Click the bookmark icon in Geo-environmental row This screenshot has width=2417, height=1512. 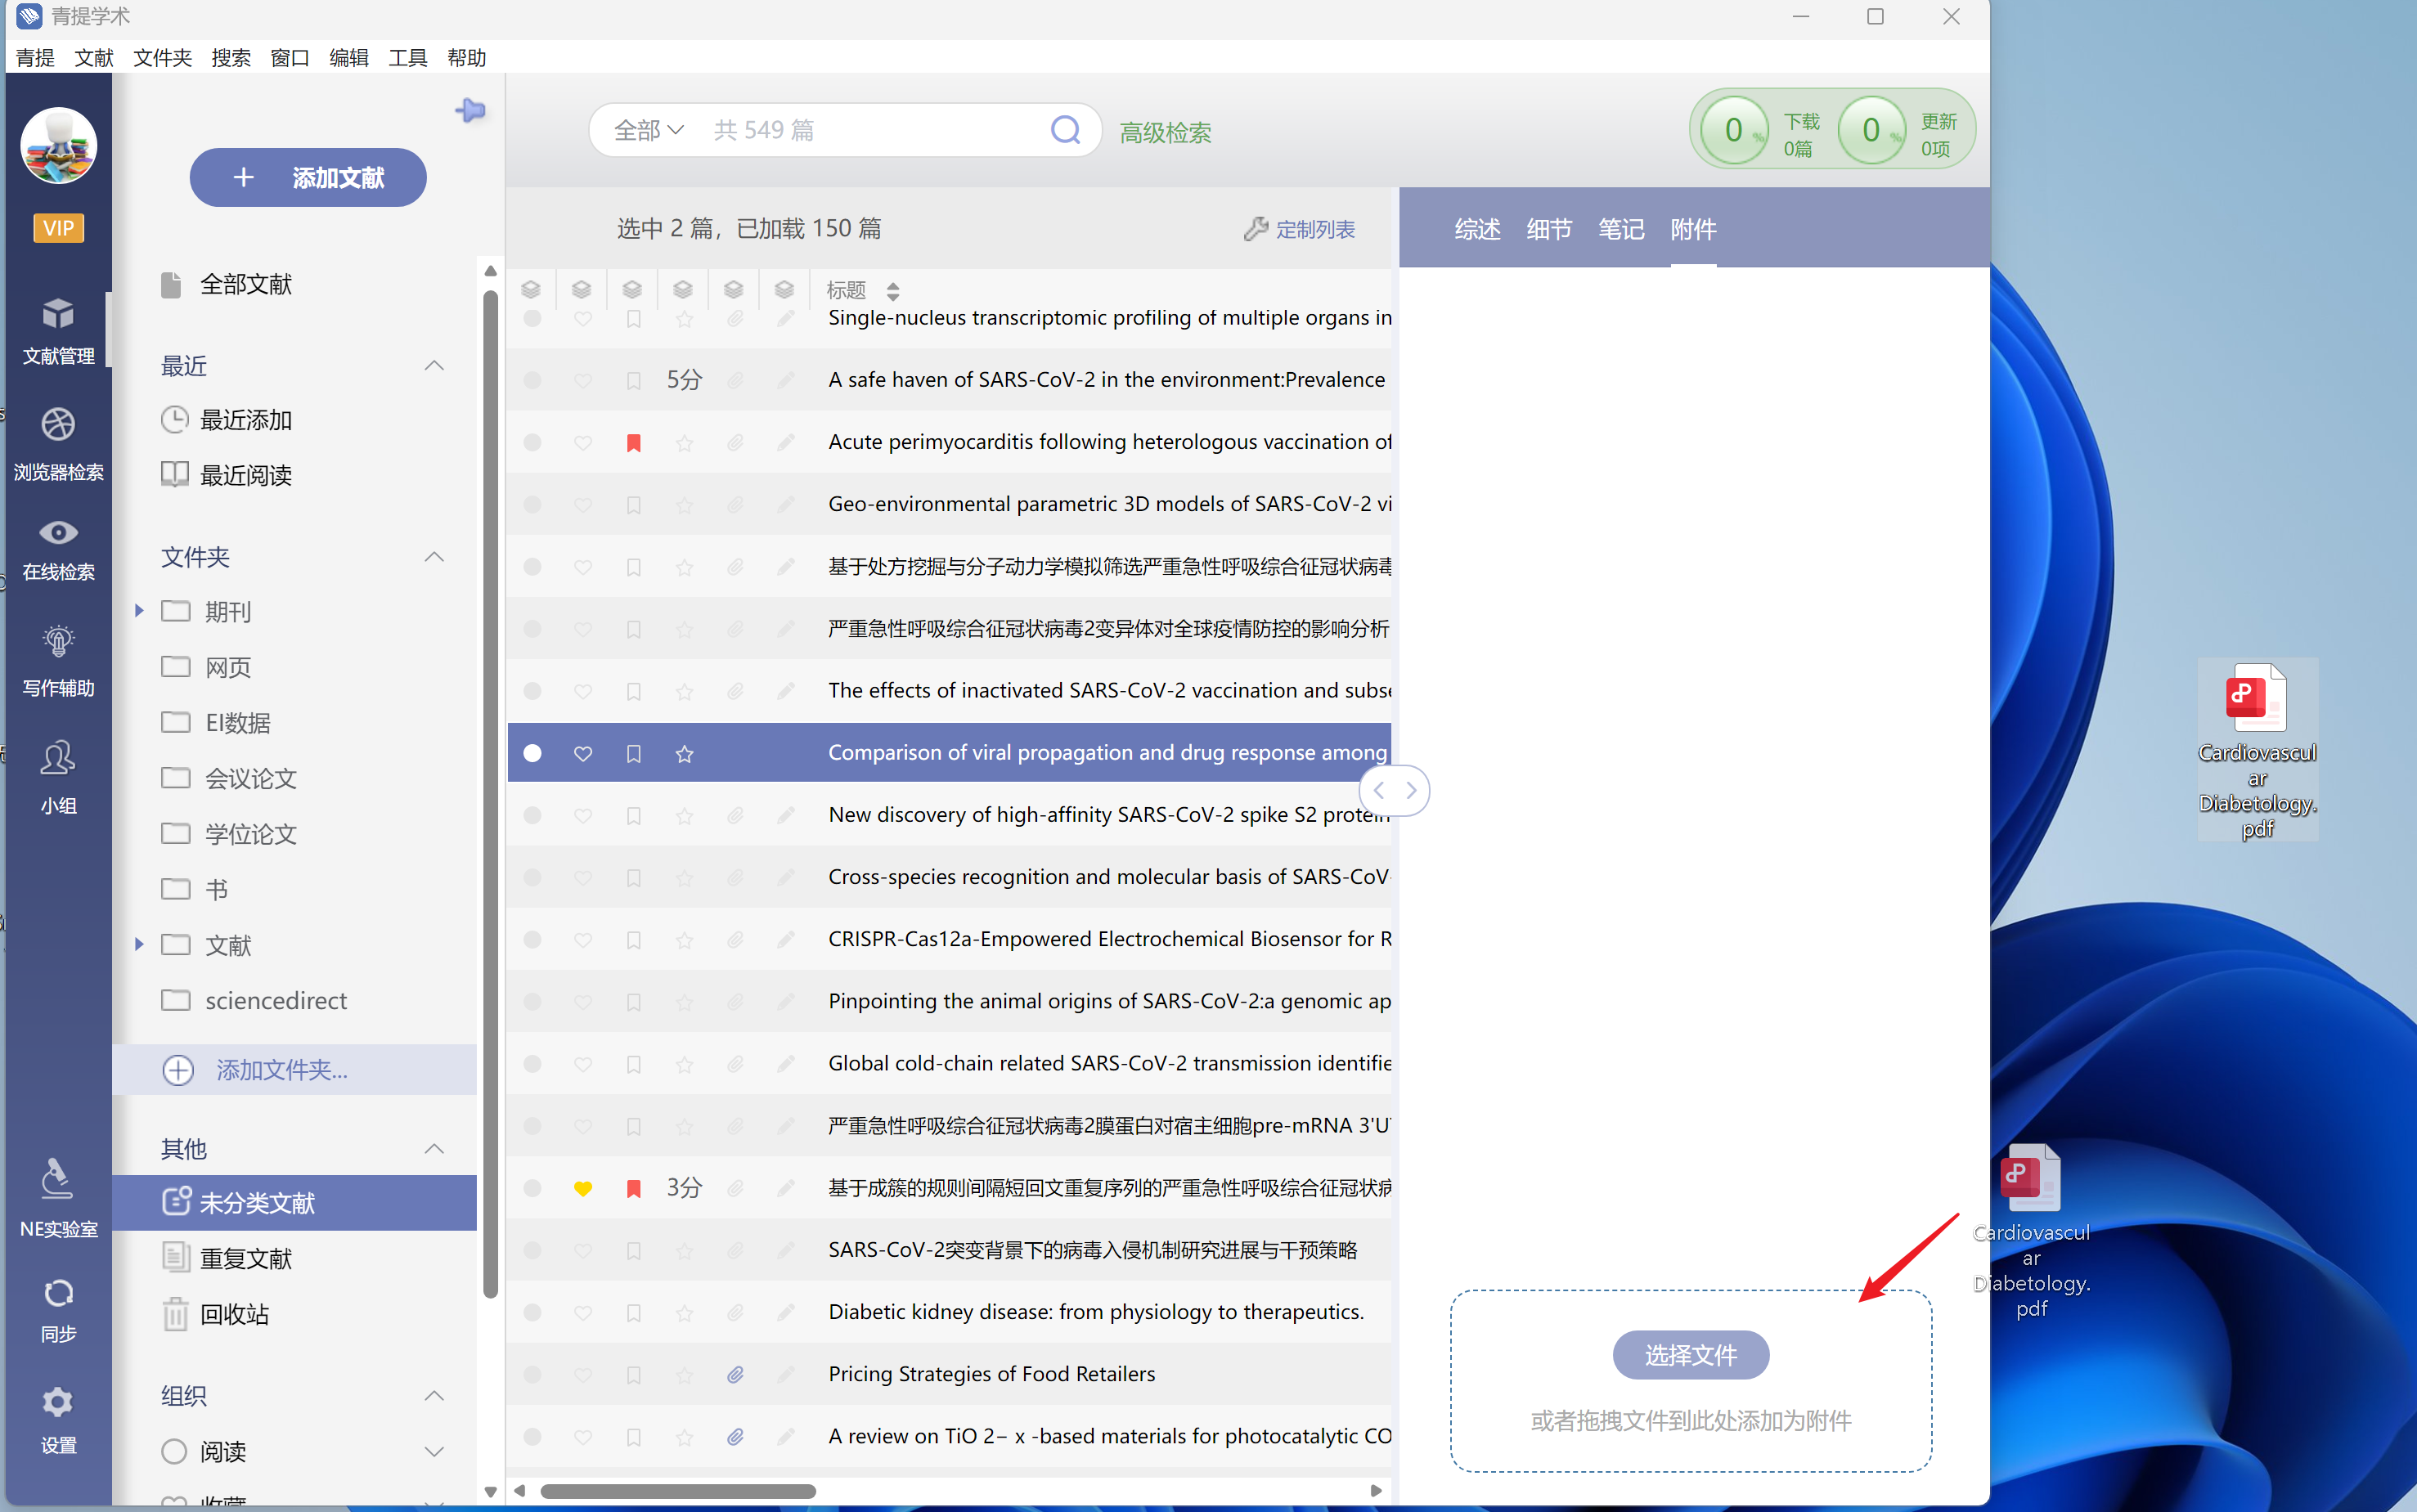(633, 505)
